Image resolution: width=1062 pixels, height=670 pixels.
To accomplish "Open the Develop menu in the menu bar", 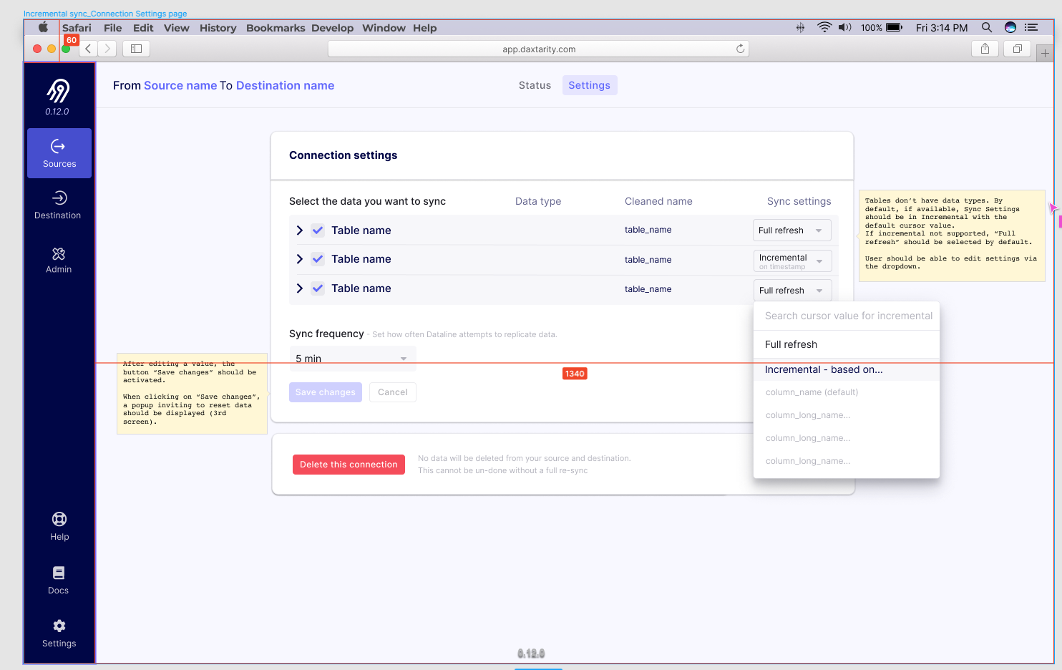I will pyautogui.click(x=332, y=28).
